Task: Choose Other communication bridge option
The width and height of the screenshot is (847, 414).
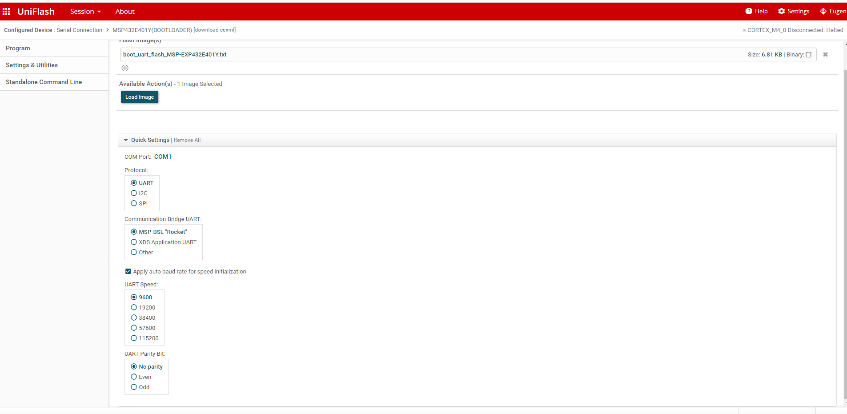Action: point(134,252)
